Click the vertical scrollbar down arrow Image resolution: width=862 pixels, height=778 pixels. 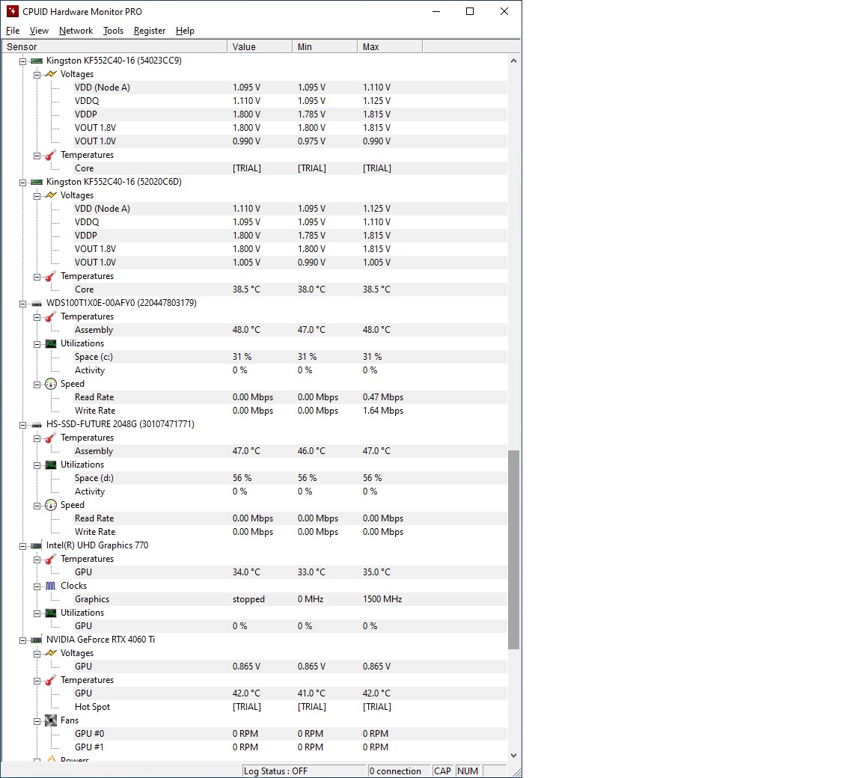[513, 756]
